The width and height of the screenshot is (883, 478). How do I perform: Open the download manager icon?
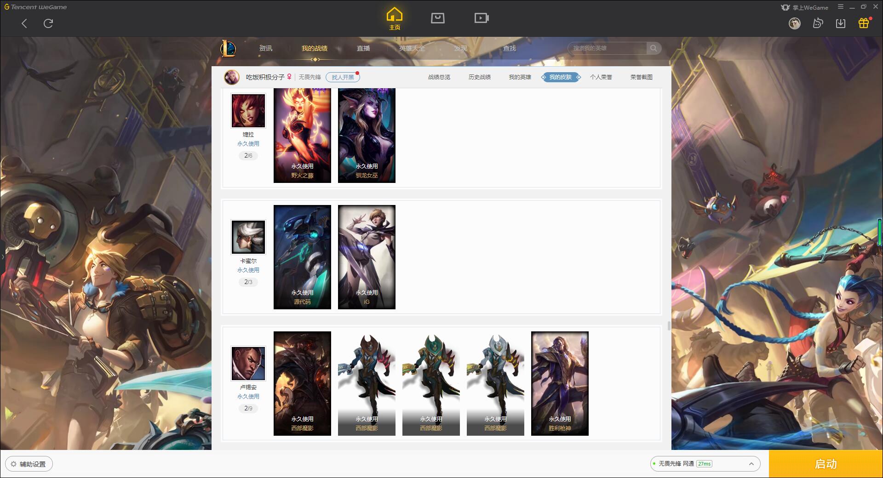pyautogui.click(x=841, y=23)
